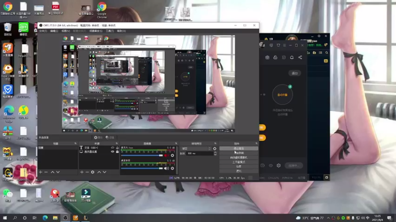Move the source up in the Sources panel

tap(99, 172)
